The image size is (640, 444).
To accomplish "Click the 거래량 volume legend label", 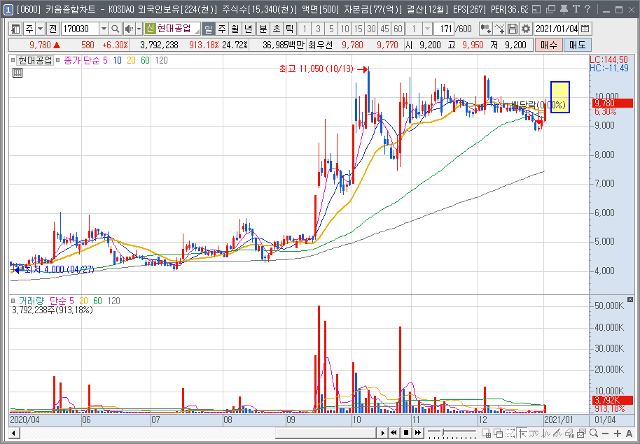I will pyautogui.click(x=31, y=301).
